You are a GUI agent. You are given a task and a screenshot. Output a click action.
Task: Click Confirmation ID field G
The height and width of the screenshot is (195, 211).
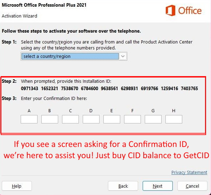click(x=153, y=119)
